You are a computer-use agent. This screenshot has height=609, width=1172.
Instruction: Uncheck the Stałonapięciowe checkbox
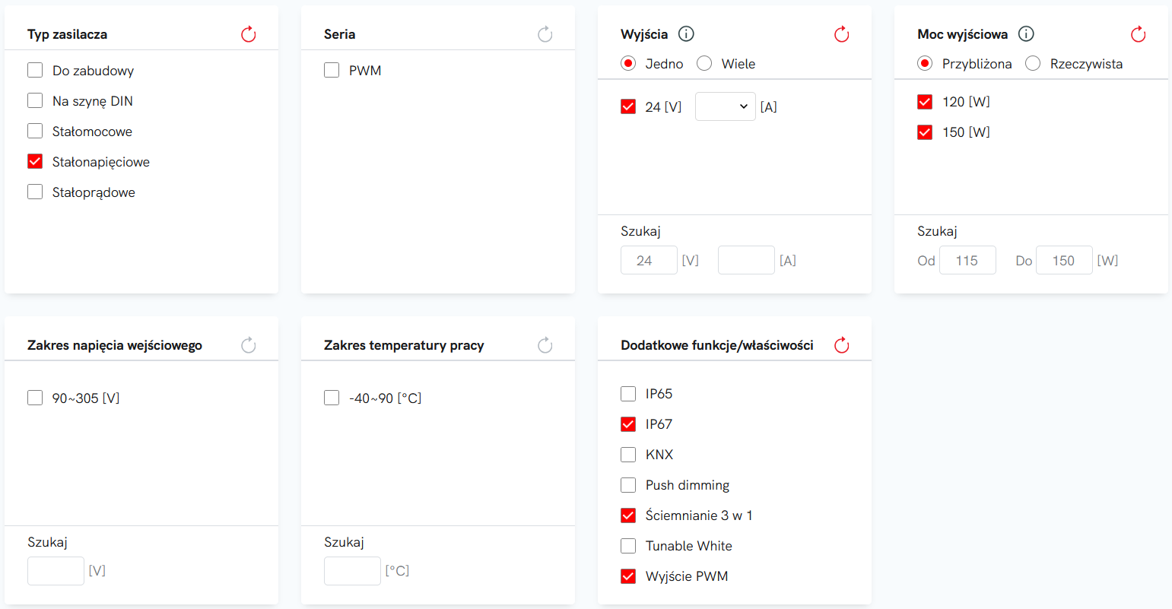pyautogui.click(x=35, y=161)
